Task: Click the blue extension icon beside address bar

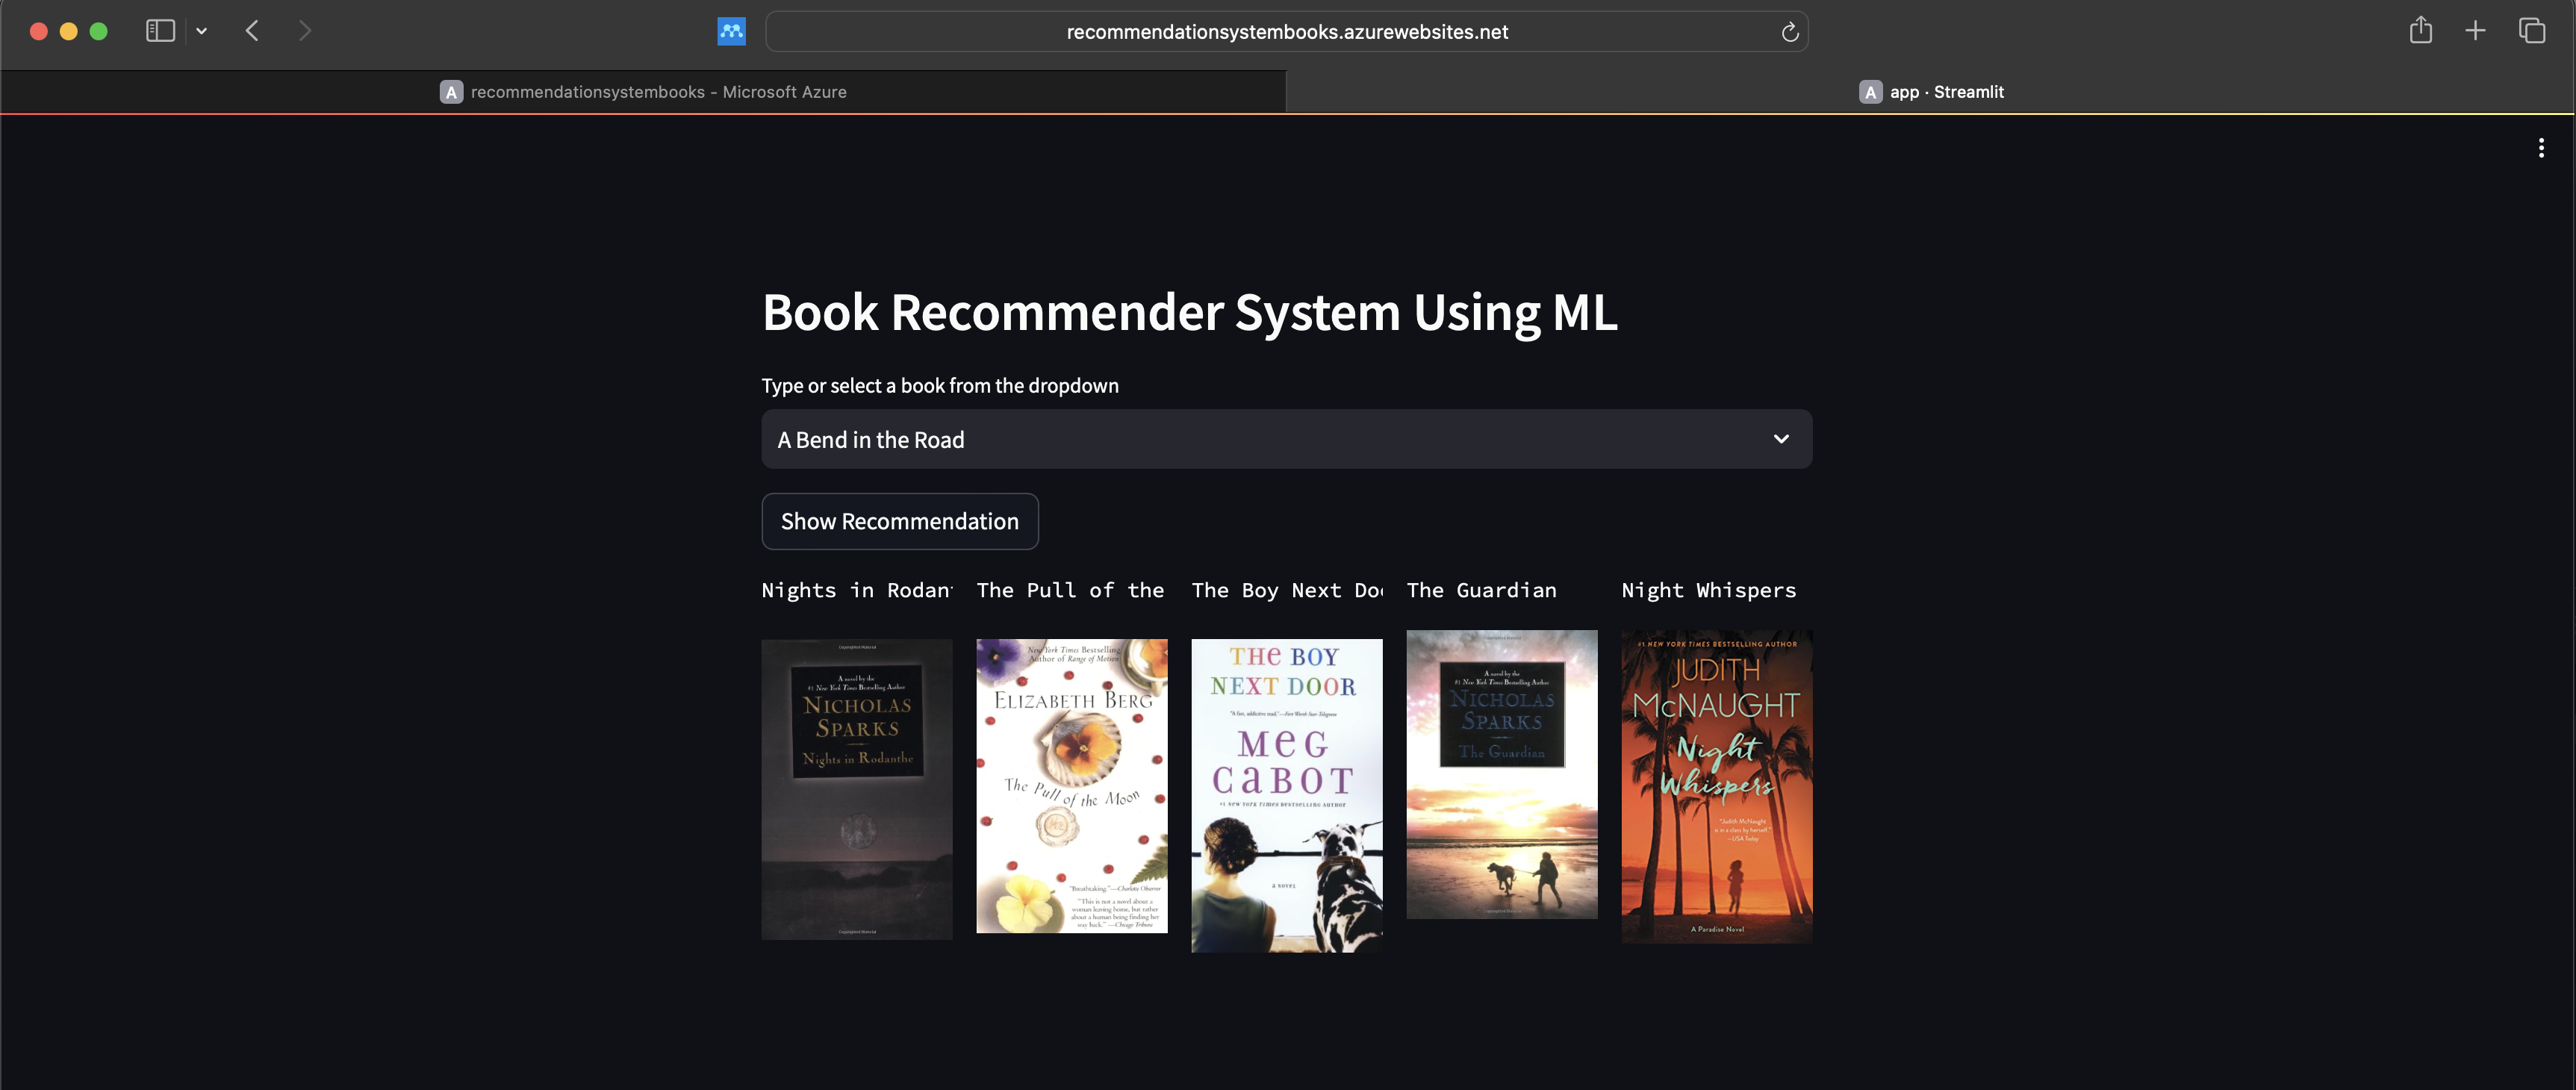Action: (x=731, y=31)
